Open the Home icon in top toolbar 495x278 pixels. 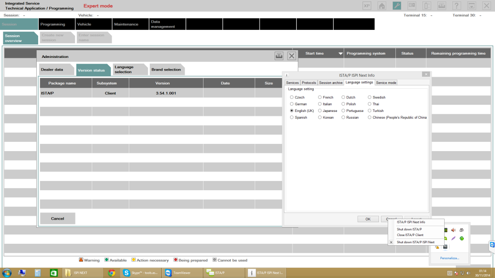pos(382,6)
